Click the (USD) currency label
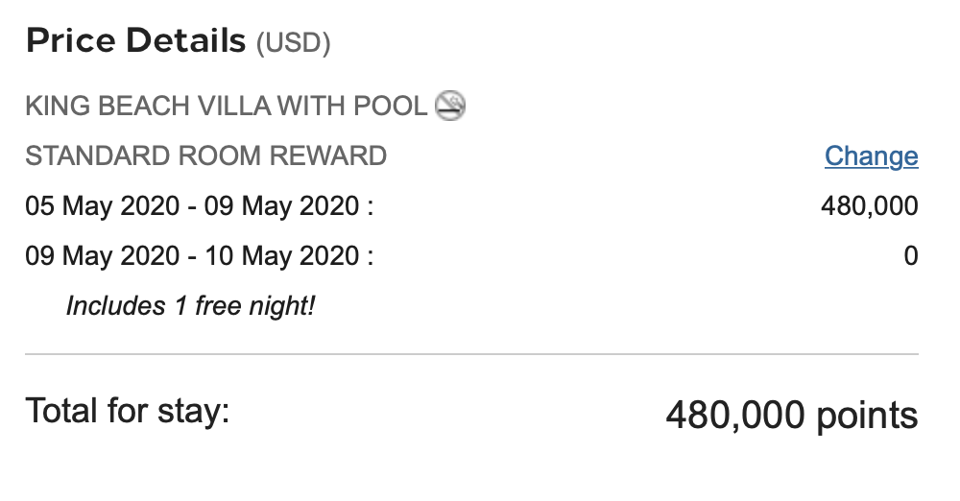Viewport: 960px width, 501px height. [x=293, y=43]
